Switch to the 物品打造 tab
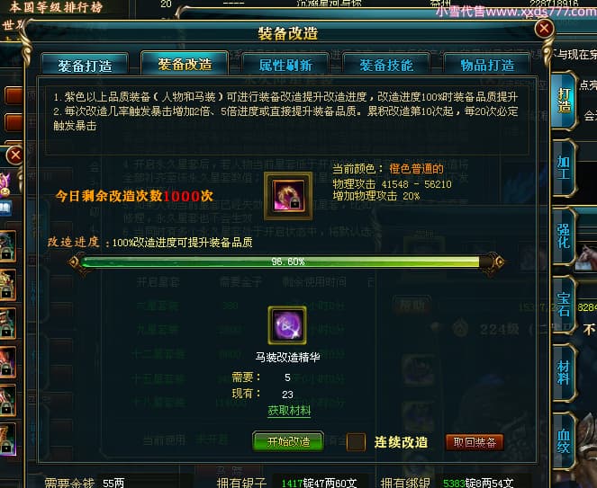Image resolution: width=597 pixels, height=488 pixels. [487, 66]
